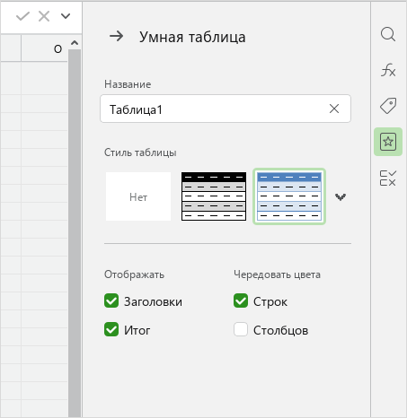407x418 pixels.
Task: Edit the Таблица1 name field
Action: point(226,109)
